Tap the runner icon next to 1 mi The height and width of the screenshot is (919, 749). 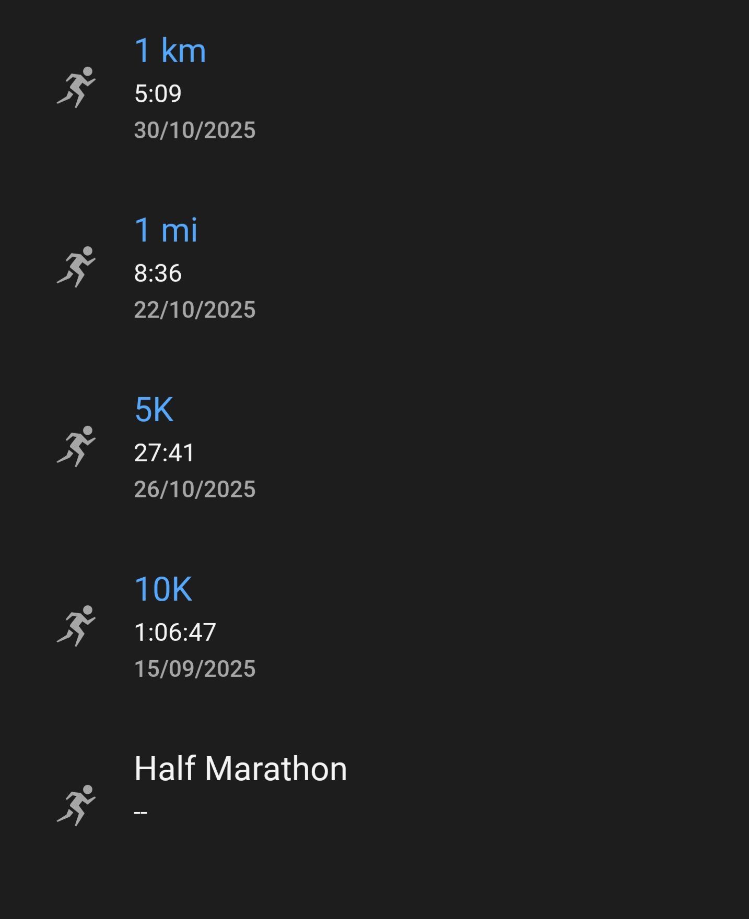tap(76, 267)
